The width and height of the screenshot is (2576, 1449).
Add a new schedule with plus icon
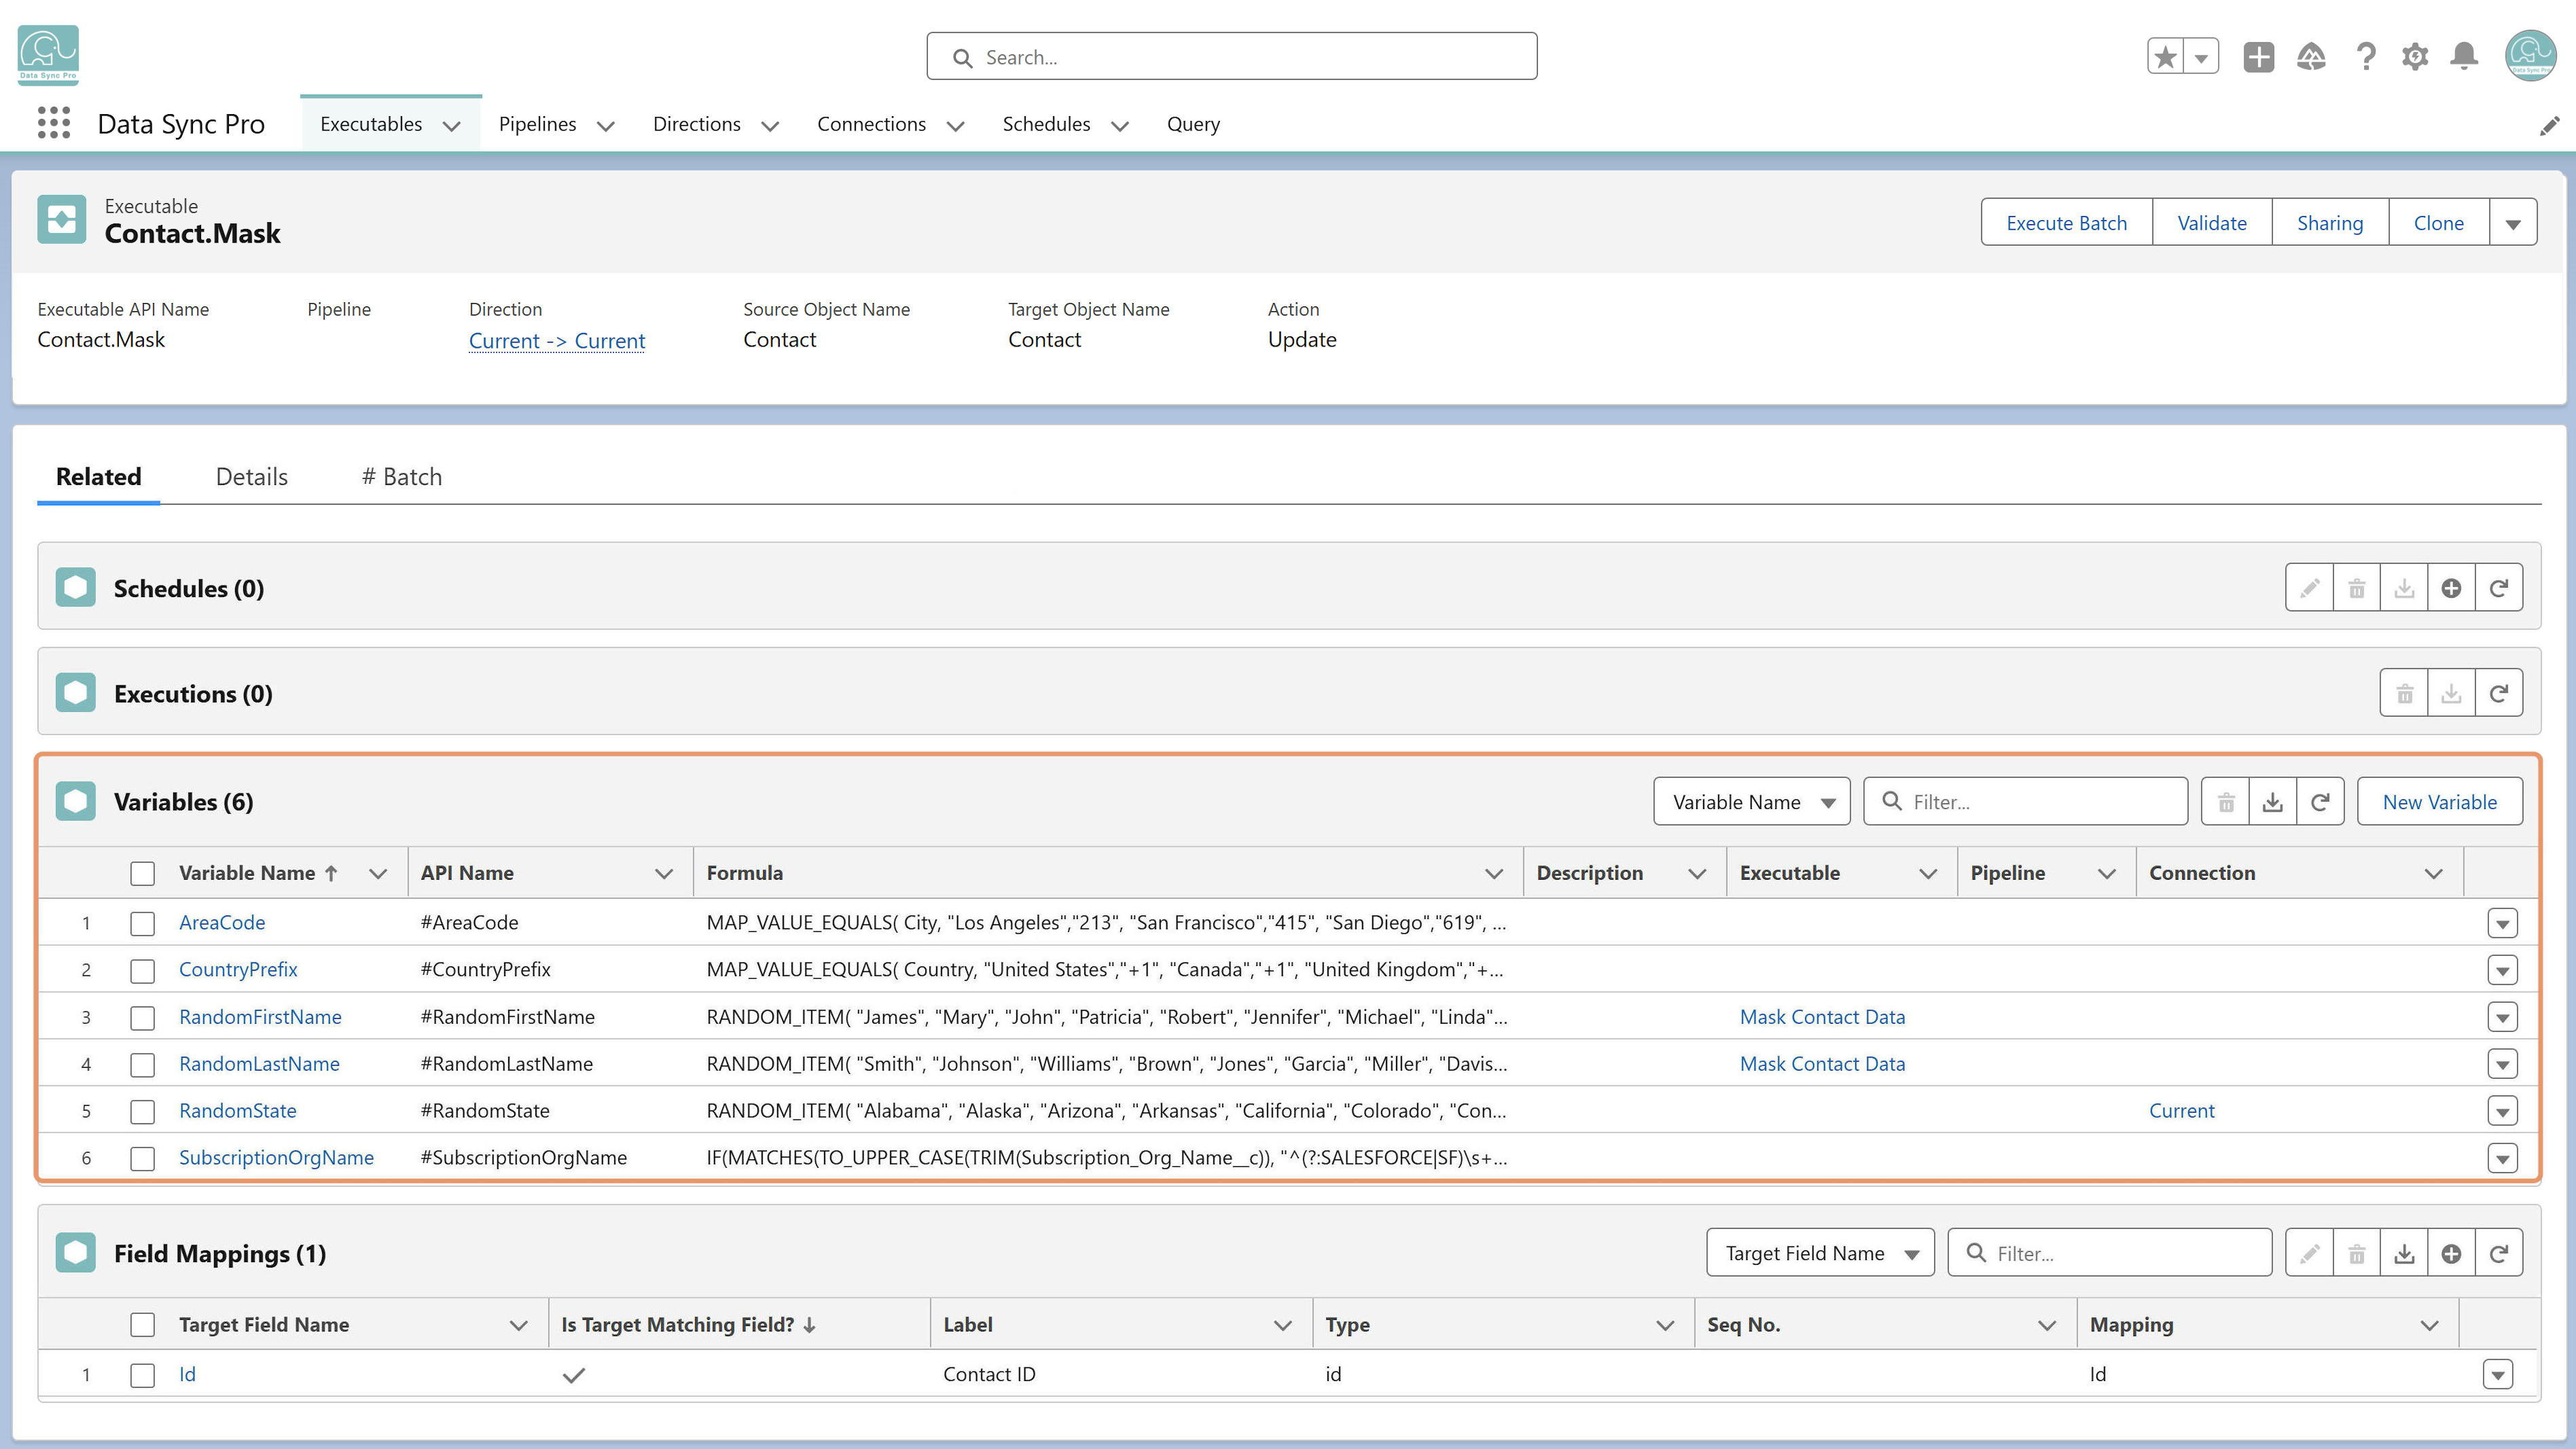point(2450,588)
